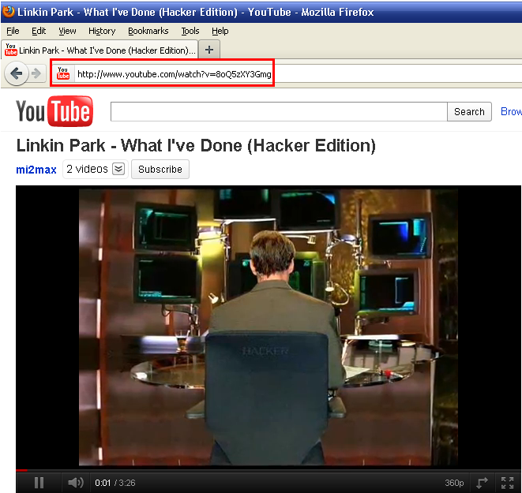
Task: Open the Bookmarks menu
Action: click(x=148, y=31)
